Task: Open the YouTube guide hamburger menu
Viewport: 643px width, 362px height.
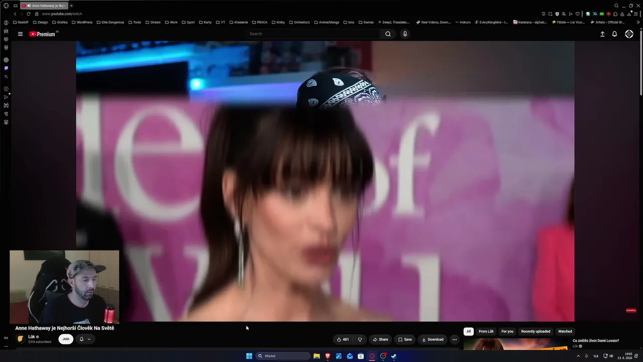Action: pos(20,34)
